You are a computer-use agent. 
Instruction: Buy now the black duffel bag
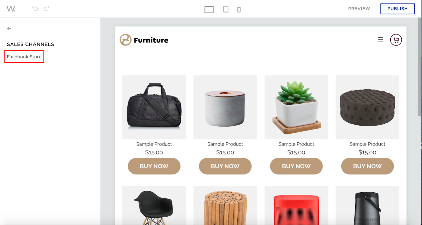pyautogui.click(x=154, y=166)
